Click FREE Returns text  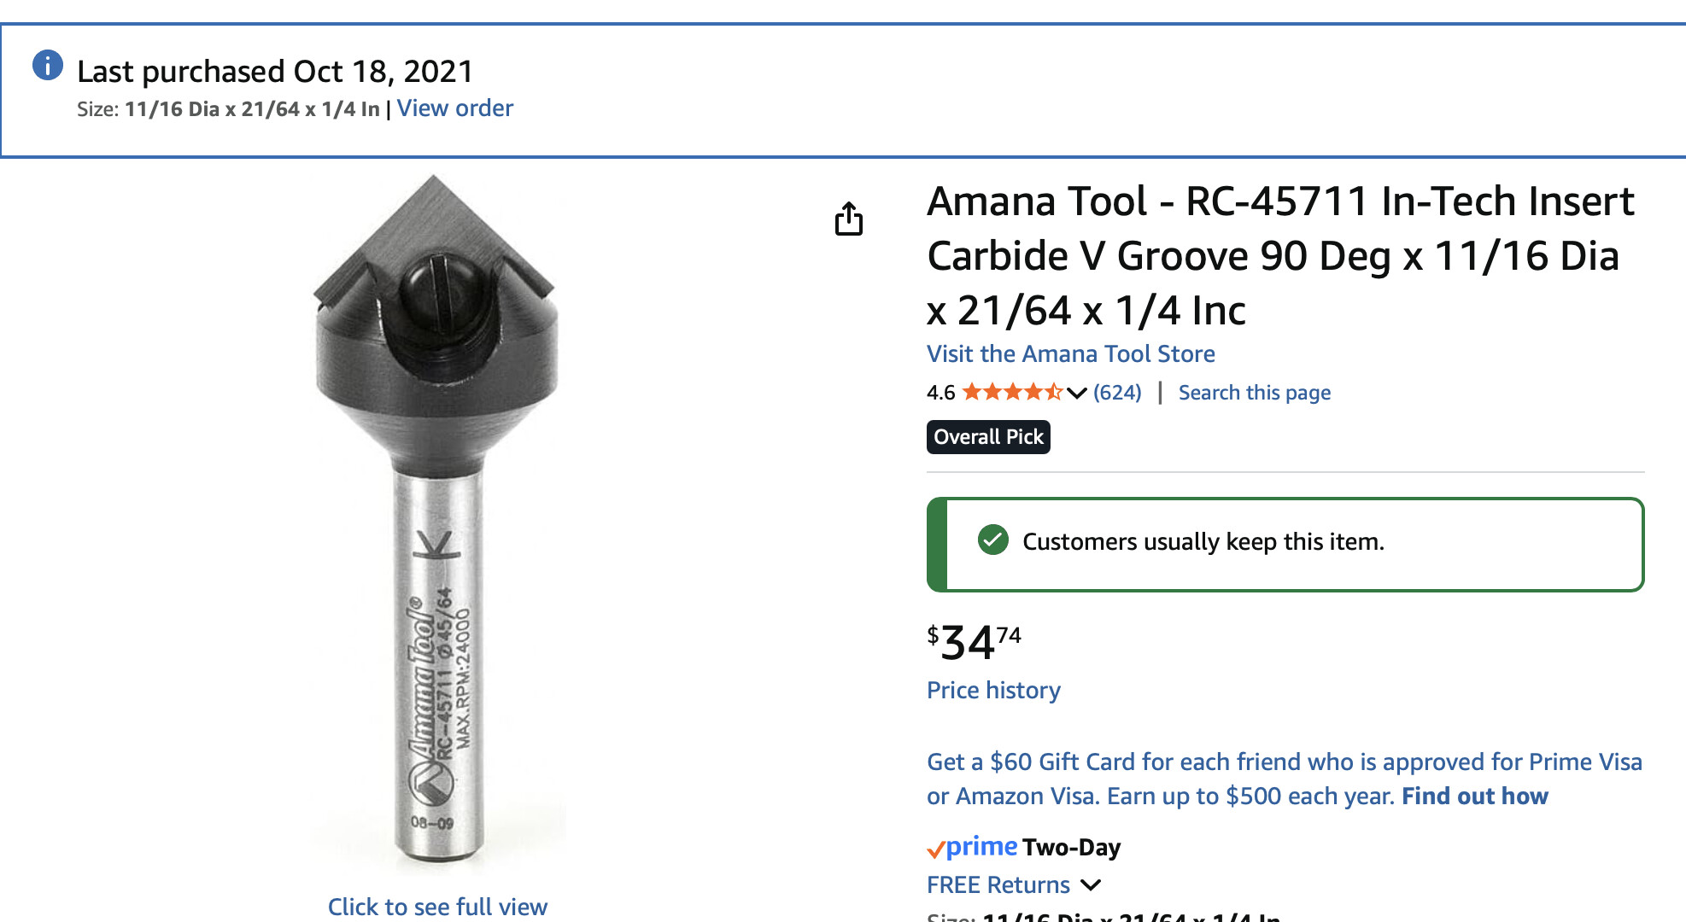pyautogui.click(x=998, y=884)
